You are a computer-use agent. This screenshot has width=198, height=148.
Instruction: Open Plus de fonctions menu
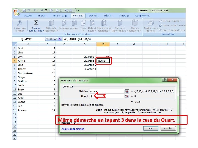pos(135,26)
